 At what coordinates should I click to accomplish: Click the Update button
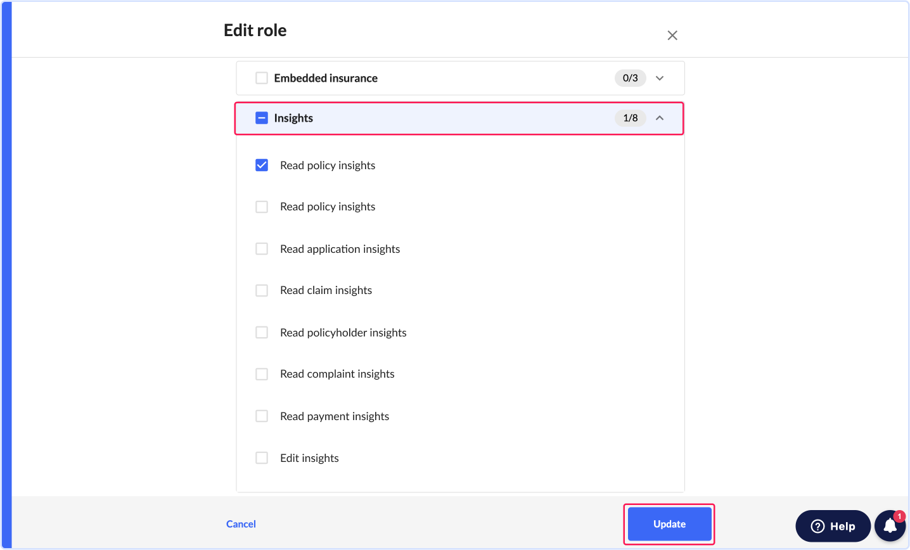[669, 524]
